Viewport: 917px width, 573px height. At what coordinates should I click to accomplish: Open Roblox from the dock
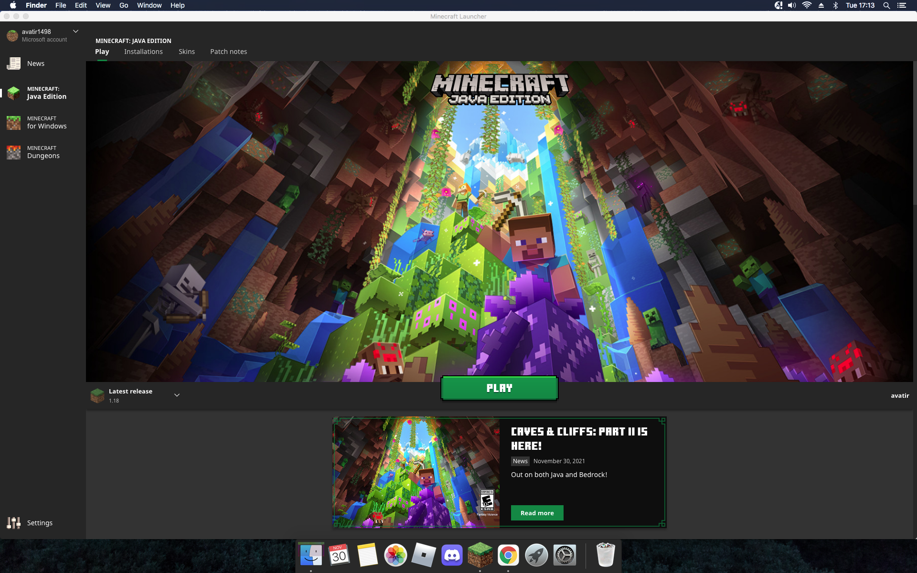pyautogui.click(x=424, y=555)
